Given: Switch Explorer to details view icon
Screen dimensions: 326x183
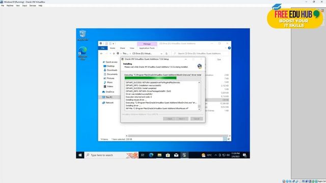Looking at the screenshot, I should tap(225, 139).
